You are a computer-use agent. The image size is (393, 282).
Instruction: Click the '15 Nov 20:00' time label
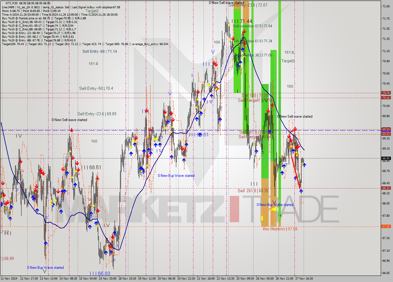tap(108, 279)
